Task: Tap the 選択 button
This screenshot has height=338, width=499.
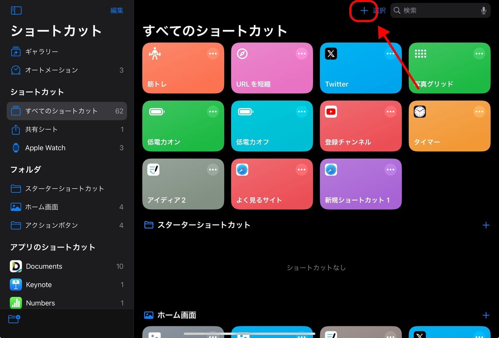Action: [379, 11]
